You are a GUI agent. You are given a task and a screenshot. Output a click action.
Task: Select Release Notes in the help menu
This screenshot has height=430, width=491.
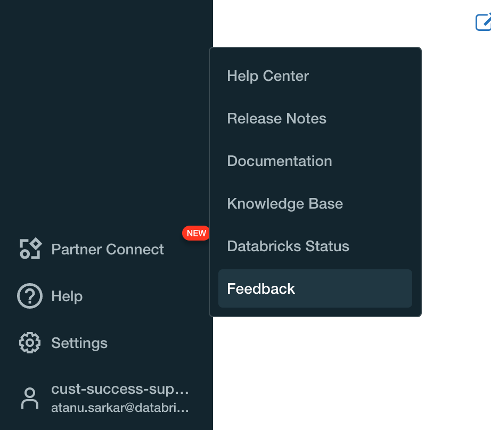[x=276, y=118]
